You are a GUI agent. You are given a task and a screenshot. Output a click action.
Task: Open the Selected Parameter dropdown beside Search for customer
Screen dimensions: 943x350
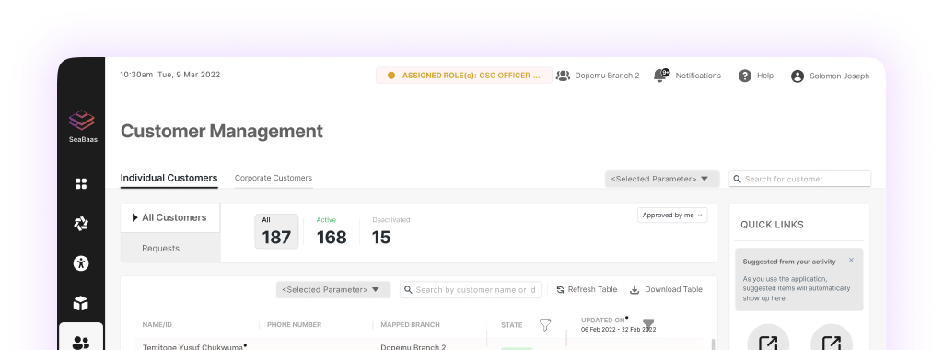coord(662,179)
